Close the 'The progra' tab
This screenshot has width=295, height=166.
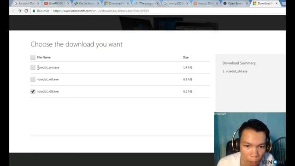pos(158,3)
